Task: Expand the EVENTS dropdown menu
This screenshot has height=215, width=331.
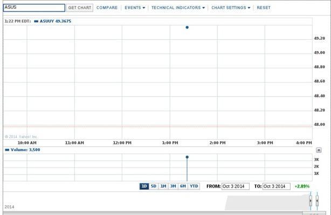Action: pyautogui.click(x=135, y=8)
